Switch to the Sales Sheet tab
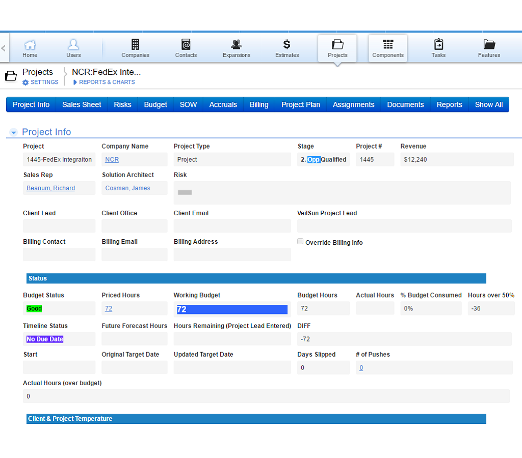Screen dimensions: 522x458 click(x=82, y=105)
